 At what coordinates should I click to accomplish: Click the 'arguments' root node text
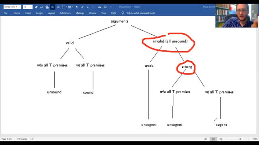[x=119, y=21]
